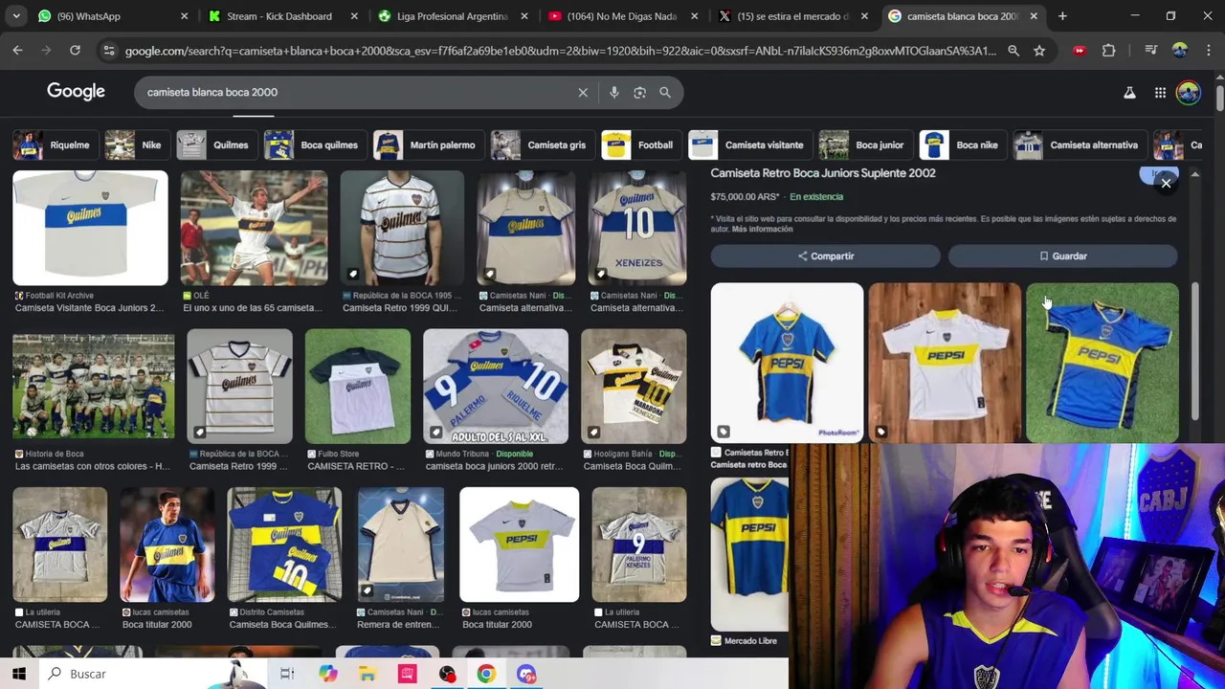Click the search input field
This screenshot has height=689, width=1225.
pyautogui.click(x=354, y=92)
